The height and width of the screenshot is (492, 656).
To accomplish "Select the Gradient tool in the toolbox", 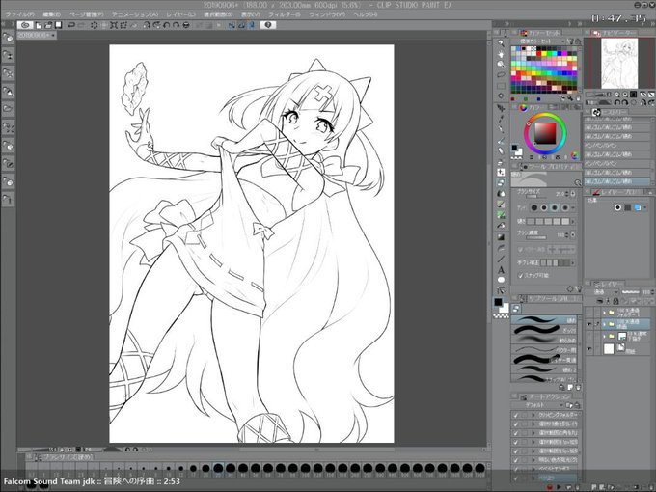I will click(501, 237).
